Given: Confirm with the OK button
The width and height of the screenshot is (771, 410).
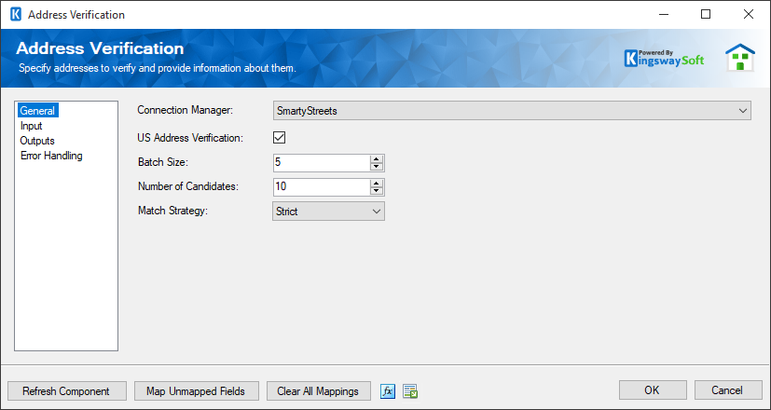Looking at the screenshot, I should click(x=653, y=390).
